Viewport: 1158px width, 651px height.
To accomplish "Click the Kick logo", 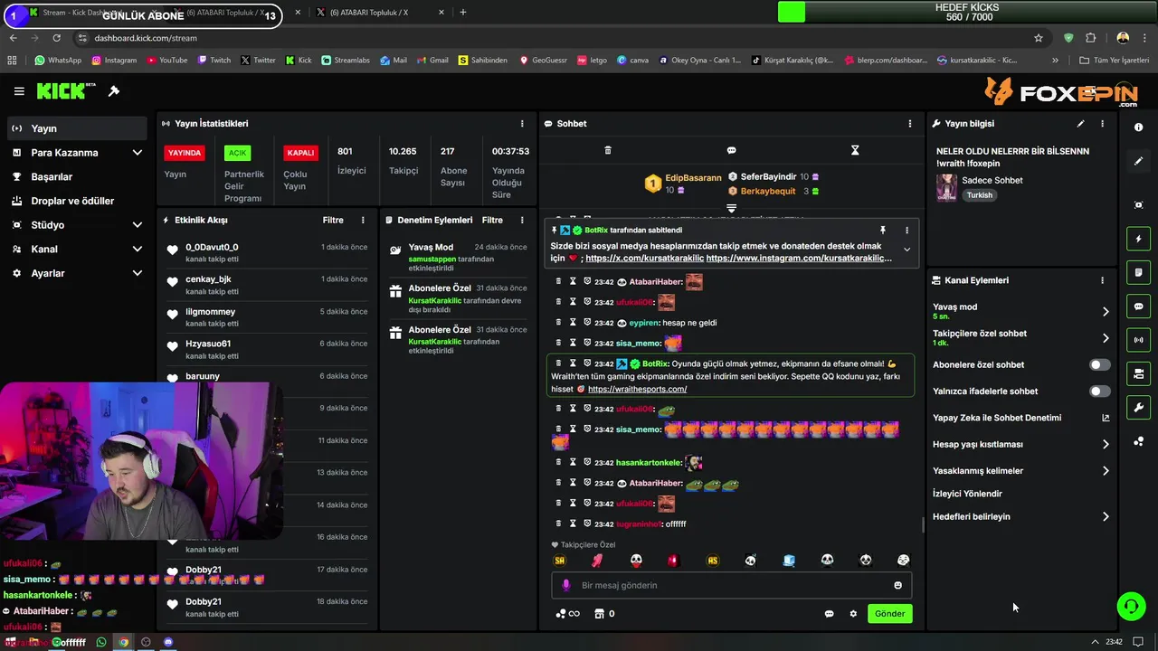I will tap(65, 91).
